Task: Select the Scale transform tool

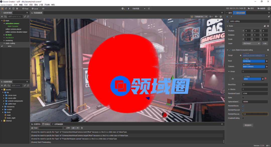Action: click(10, 9)
